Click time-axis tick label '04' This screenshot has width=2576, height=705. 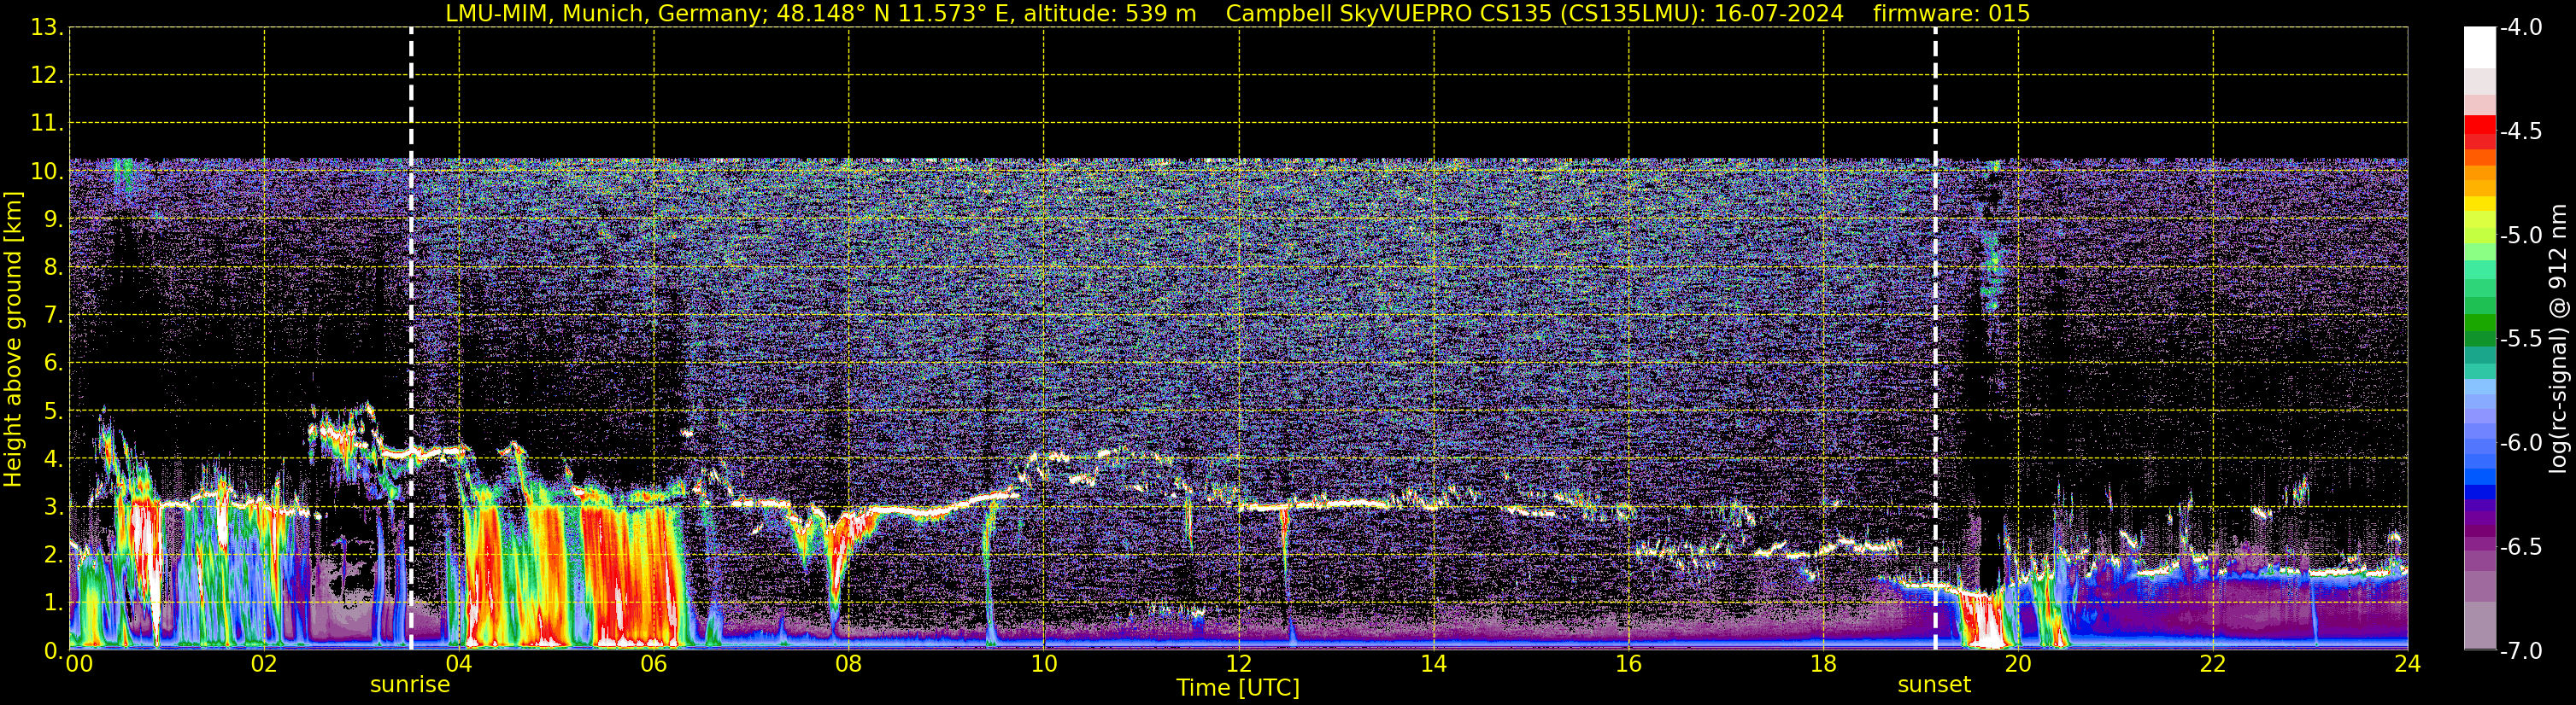coord(459,664)
